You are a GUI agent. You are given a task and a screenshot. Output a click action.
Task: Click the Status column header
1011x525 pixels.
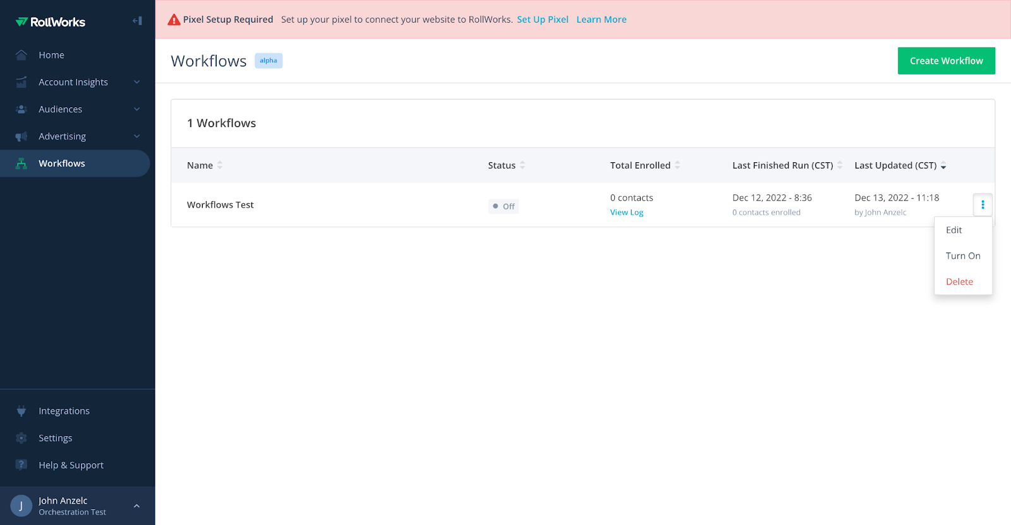pyautogui.click(x=502, y=165)
